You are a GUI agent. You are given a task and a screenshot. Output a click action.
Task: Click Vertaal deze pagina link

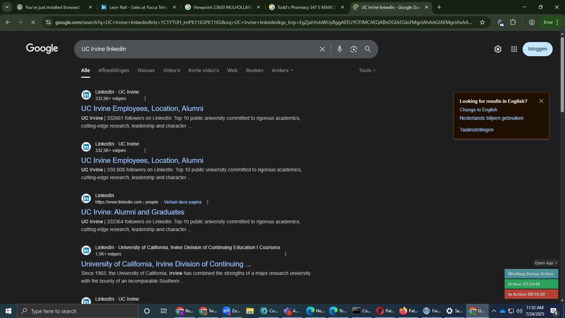pyautogui.click(x=183, y=202)
